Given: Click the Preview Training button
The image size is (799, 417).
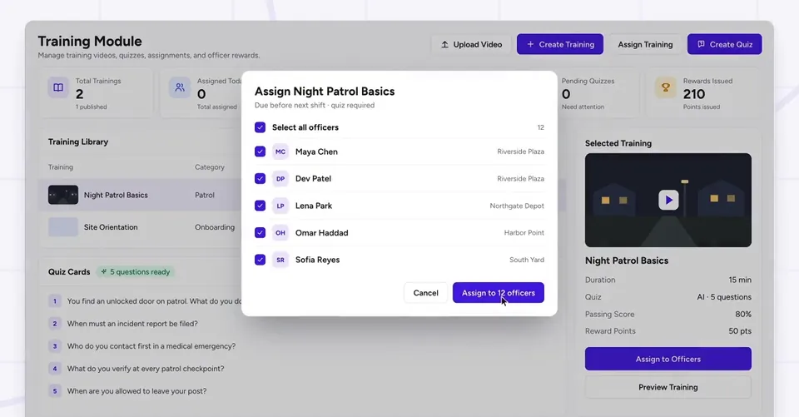Looking at the screenshot, I should tap(668, 387).
